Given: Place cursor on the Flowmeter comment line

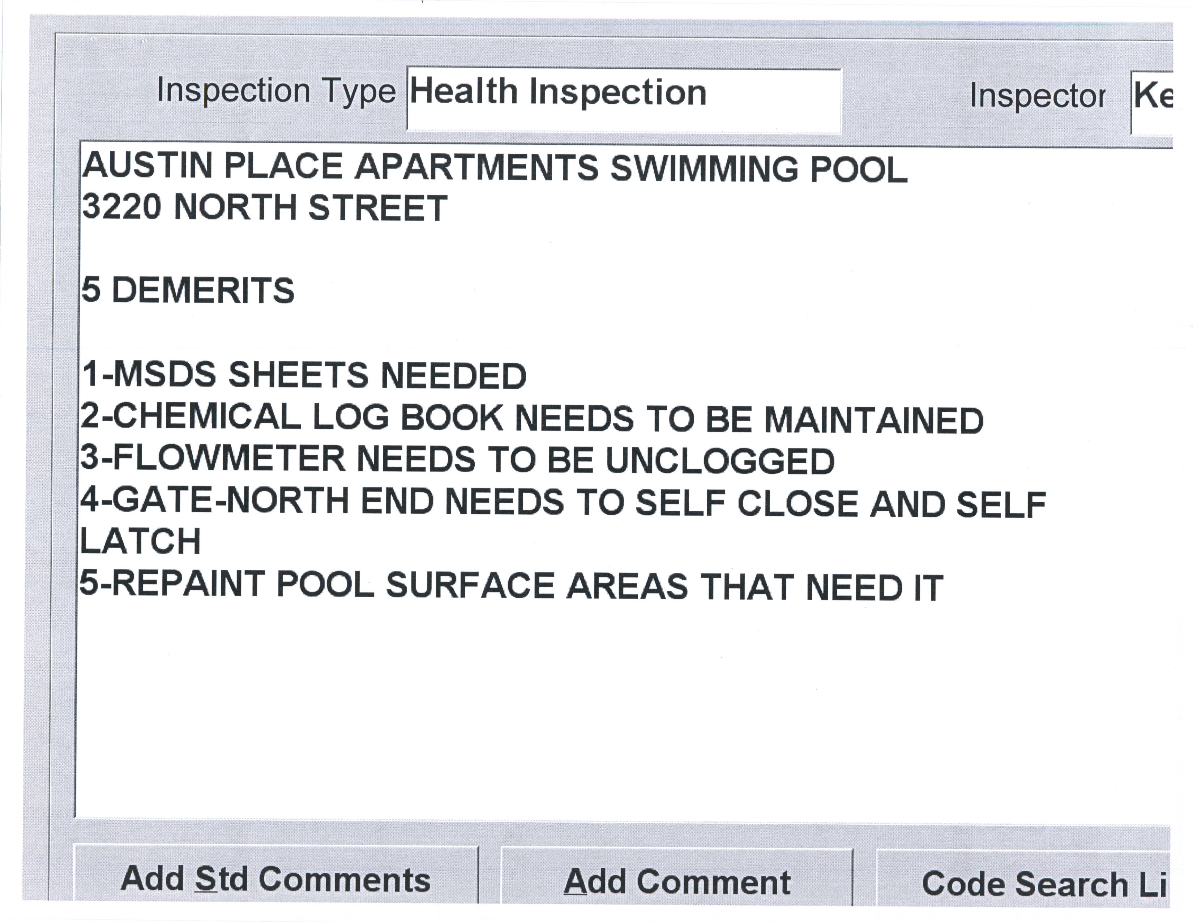Looking at the screenshot, I should (x=458, y=460).
